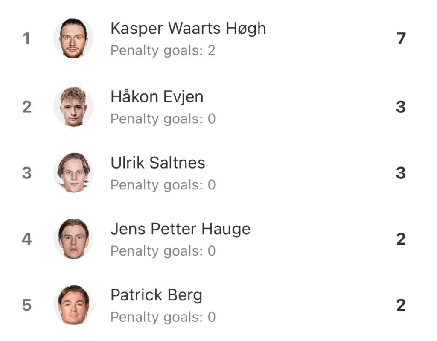Click Høgh's goal total of 7

[401, 38]
